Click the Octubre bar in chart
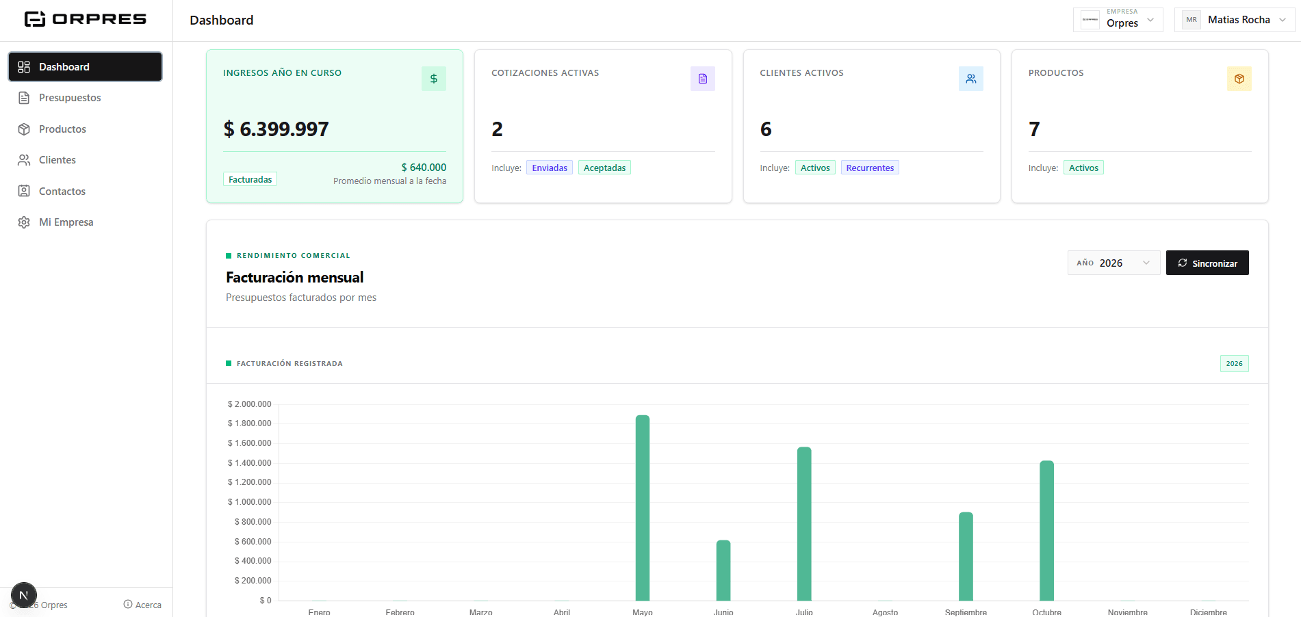Screen dimensions: 1301x617 pos(1047,531)
